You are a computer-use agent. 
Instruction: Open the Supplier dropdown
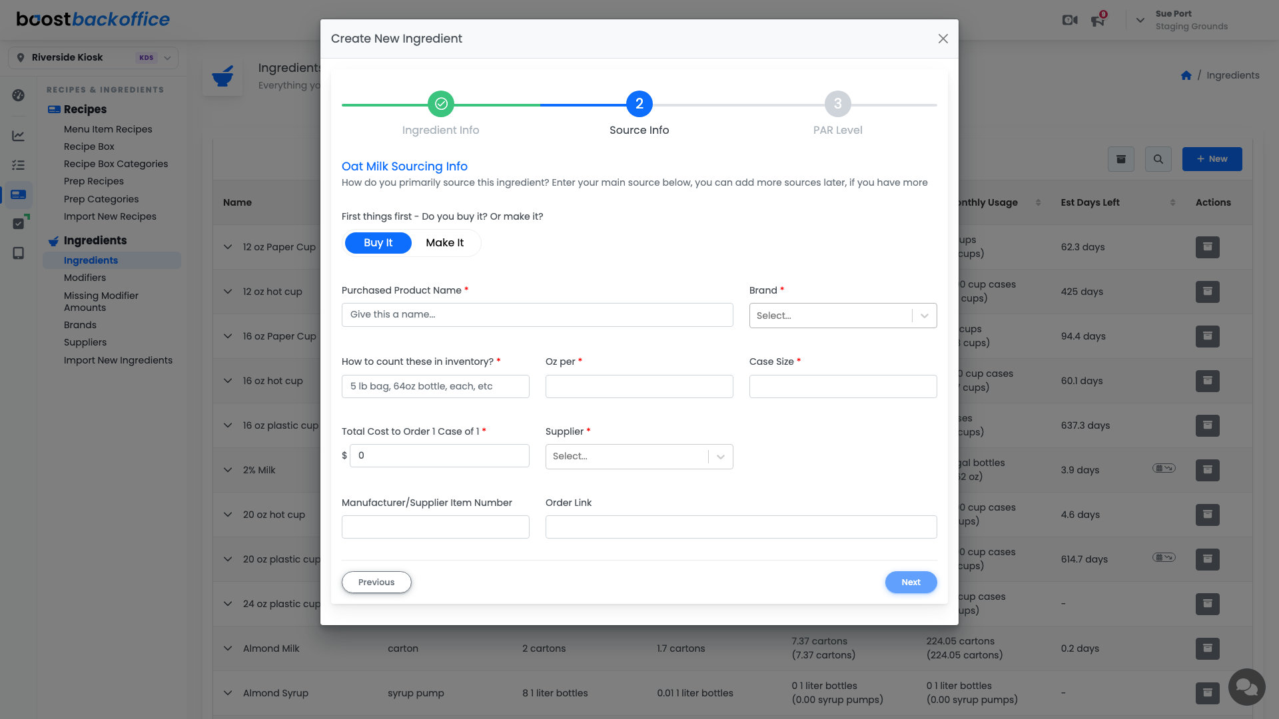(x=639, y=457)
